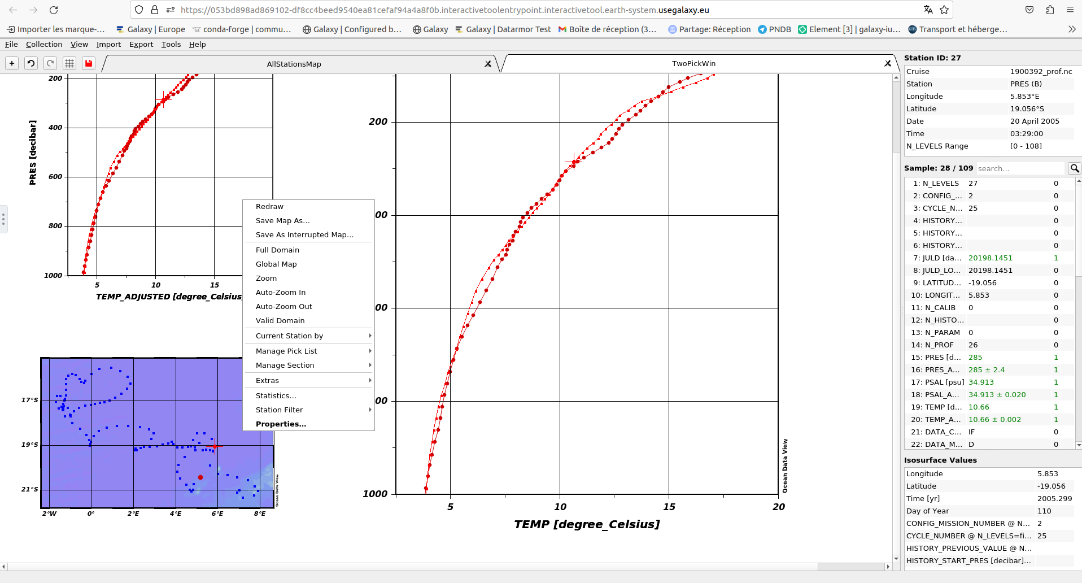Viewport: 1082px width, 583px height.
Task: Select Full Domain menu entry
Action: click(308, 250)
